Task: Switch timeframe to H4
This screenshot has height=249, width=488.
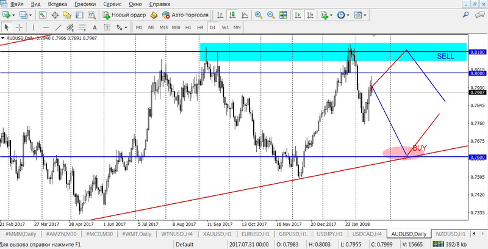Action: [200, 27]
